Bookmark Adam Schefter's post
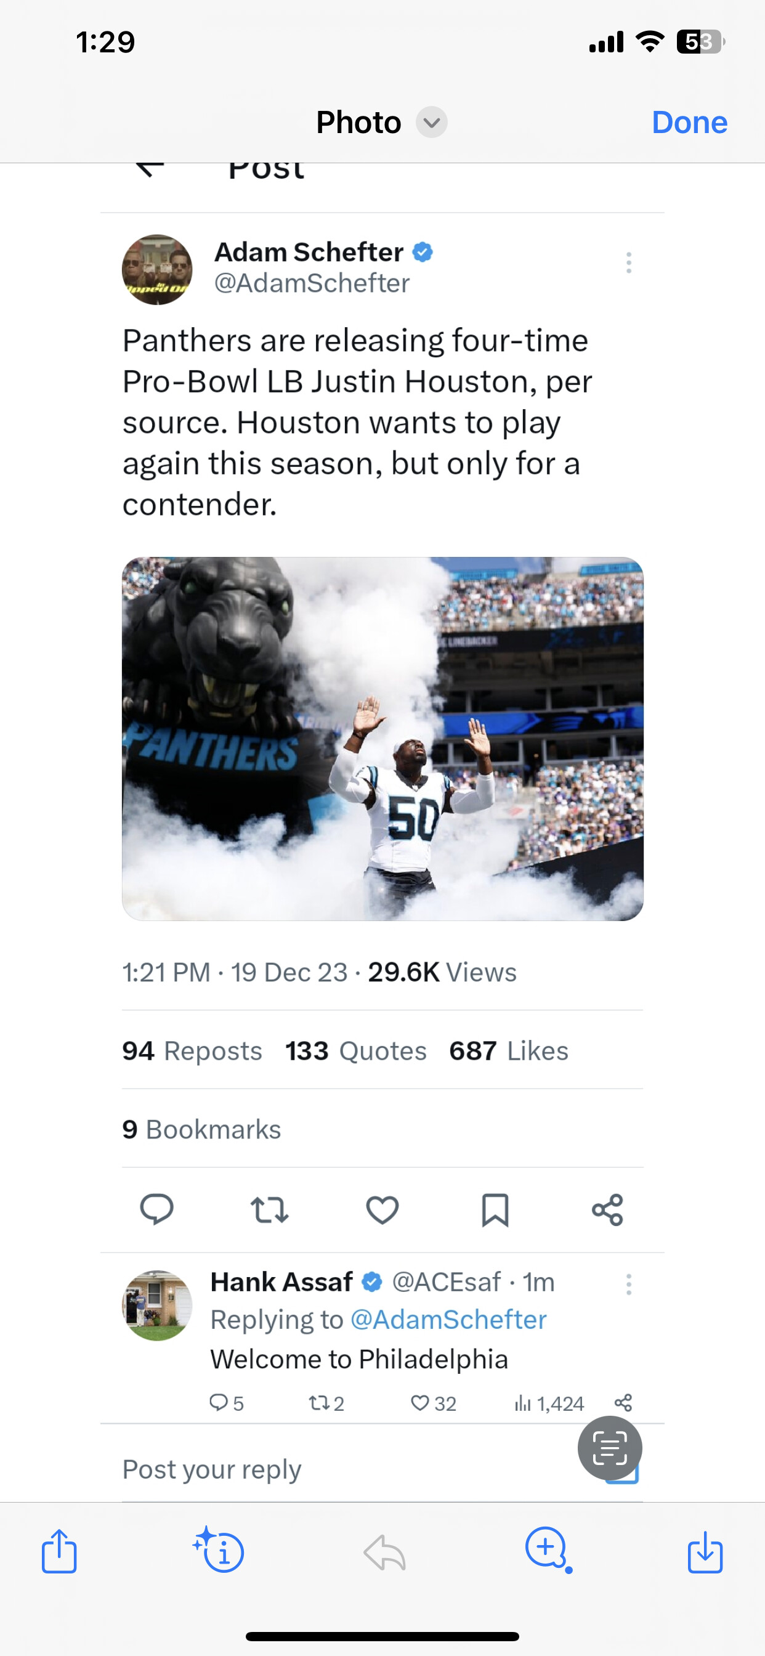The width and height of the screenshot is (765, 1656). [x=495, y=1209]
